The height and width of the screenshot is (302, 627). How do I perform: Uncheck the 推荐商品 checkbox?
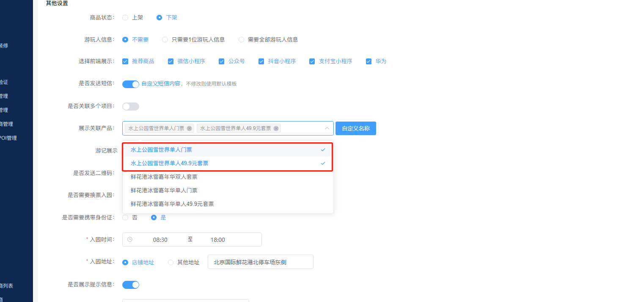tap(125, 61)
